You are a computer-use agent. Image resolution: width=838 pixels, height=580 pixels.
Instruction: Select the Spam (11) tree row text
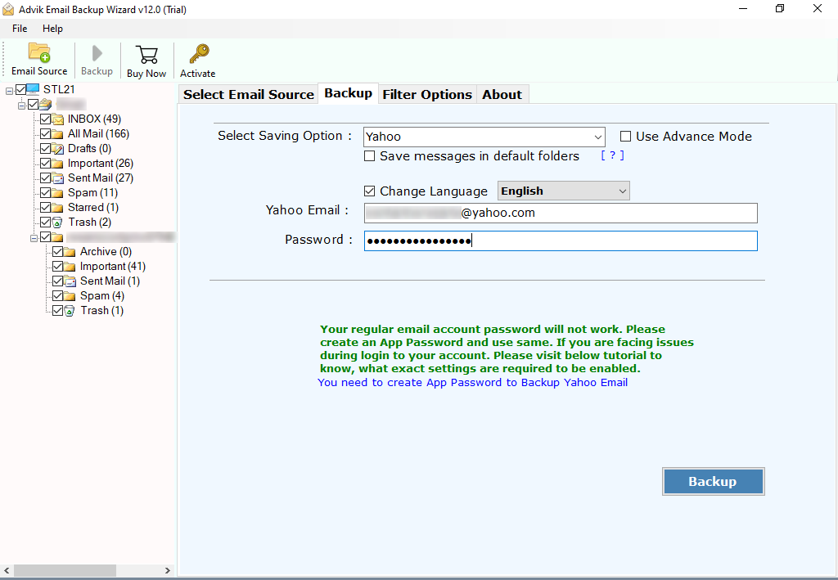coord(92,193)
